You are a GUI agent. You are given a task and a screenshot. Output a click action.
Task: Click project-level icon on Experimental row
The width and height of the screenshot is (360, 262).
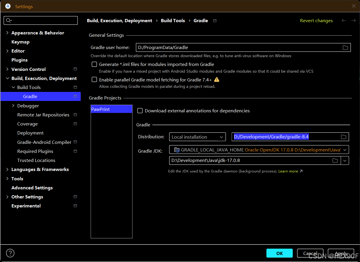point(75,206)
